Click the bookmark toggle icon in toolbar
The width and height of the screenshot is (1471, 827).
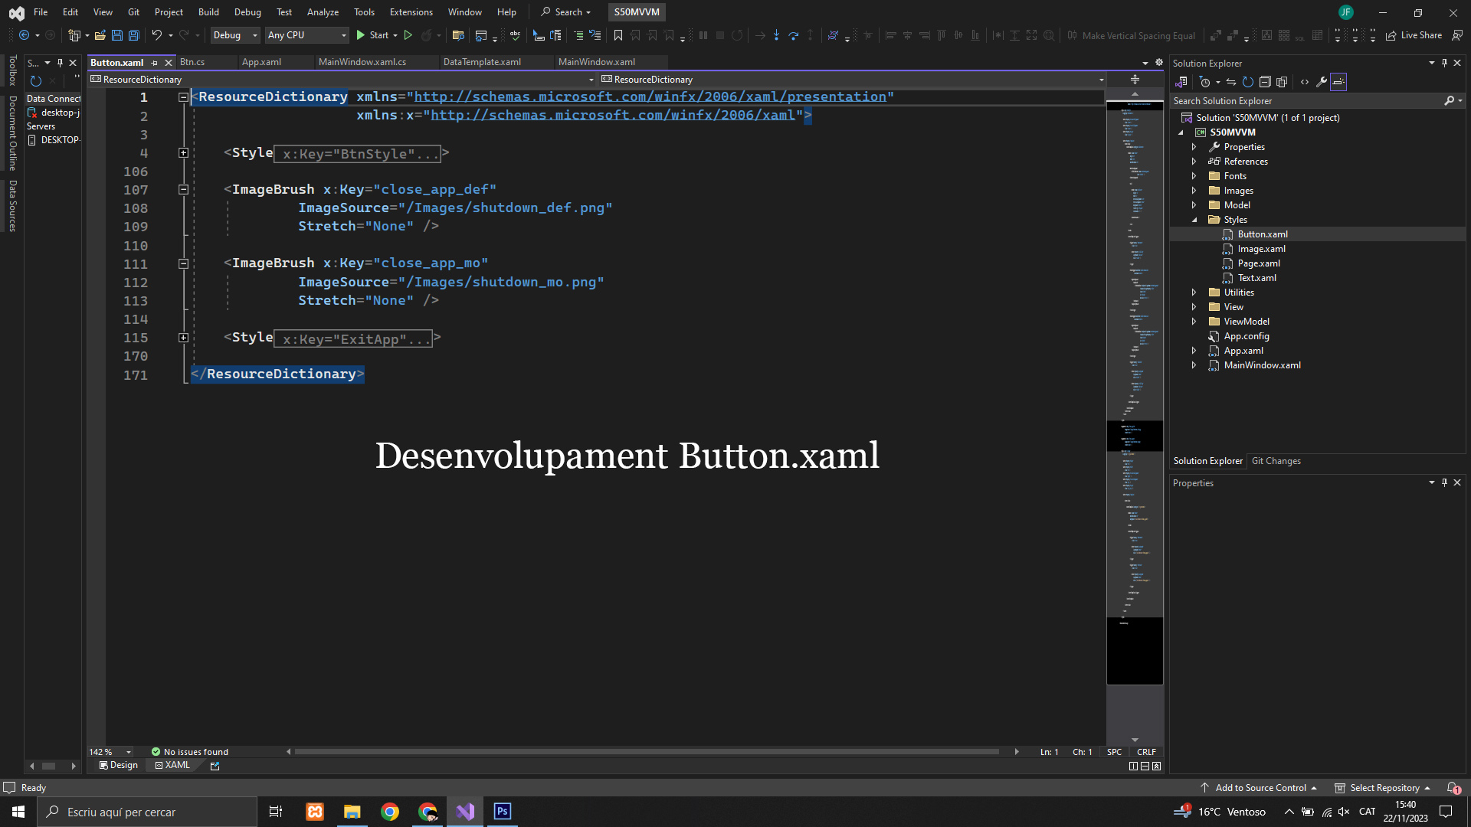point(618,35)
